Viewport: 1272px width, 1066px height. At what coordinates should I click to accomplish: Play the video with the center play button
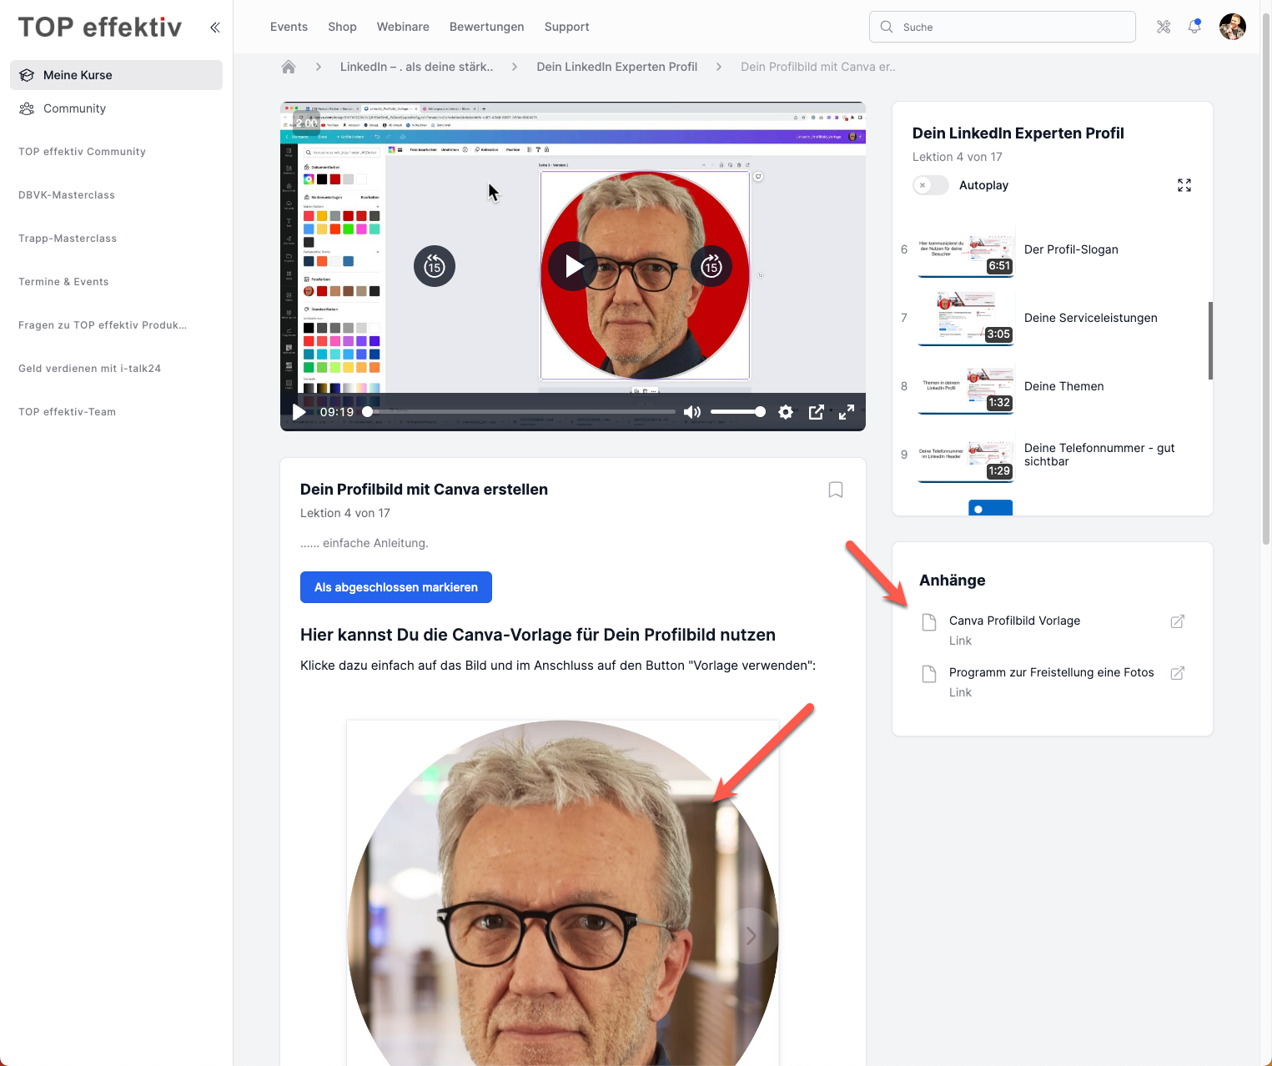pos(573,266)
